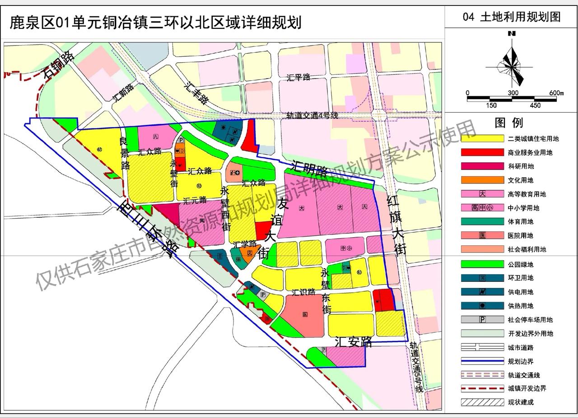Click the 汇丰路 road label
578x418 pixels.
click(x=197, y=93)
